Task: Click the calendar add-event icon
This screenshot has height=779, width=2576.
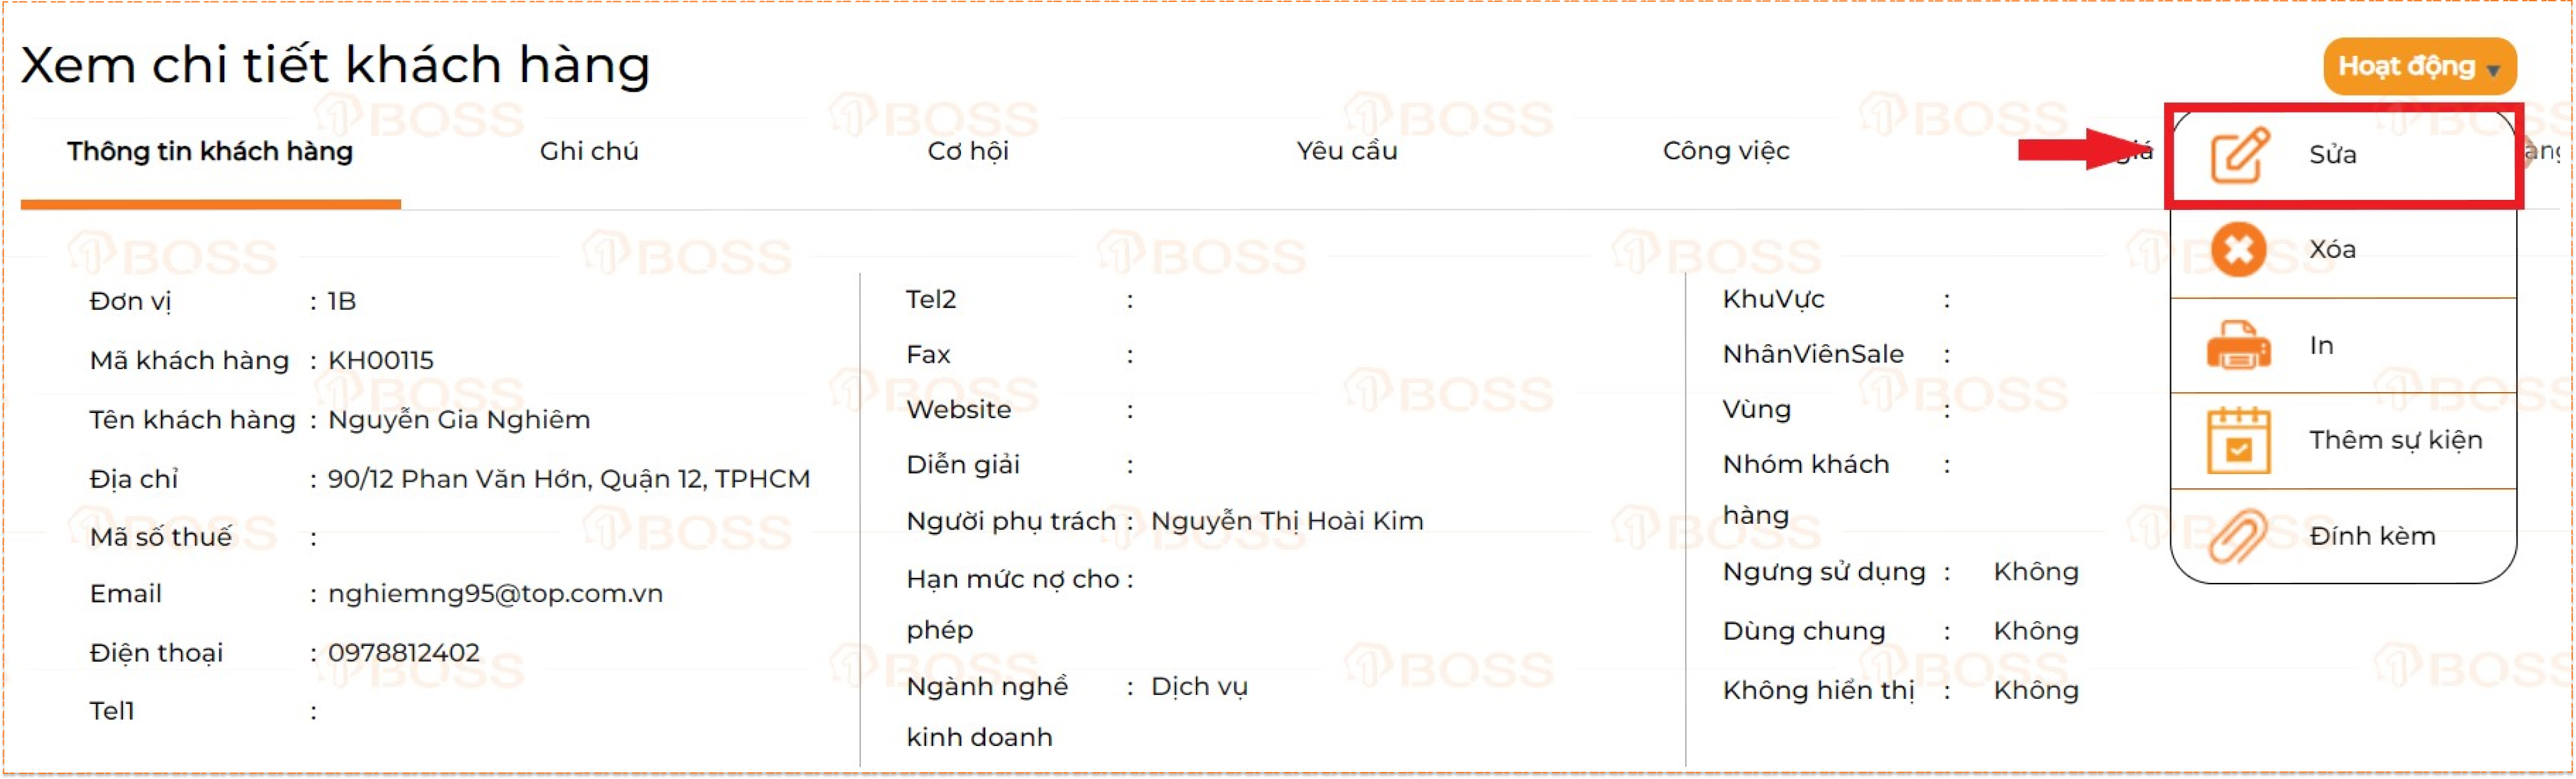Action: tap(2239, 441)
